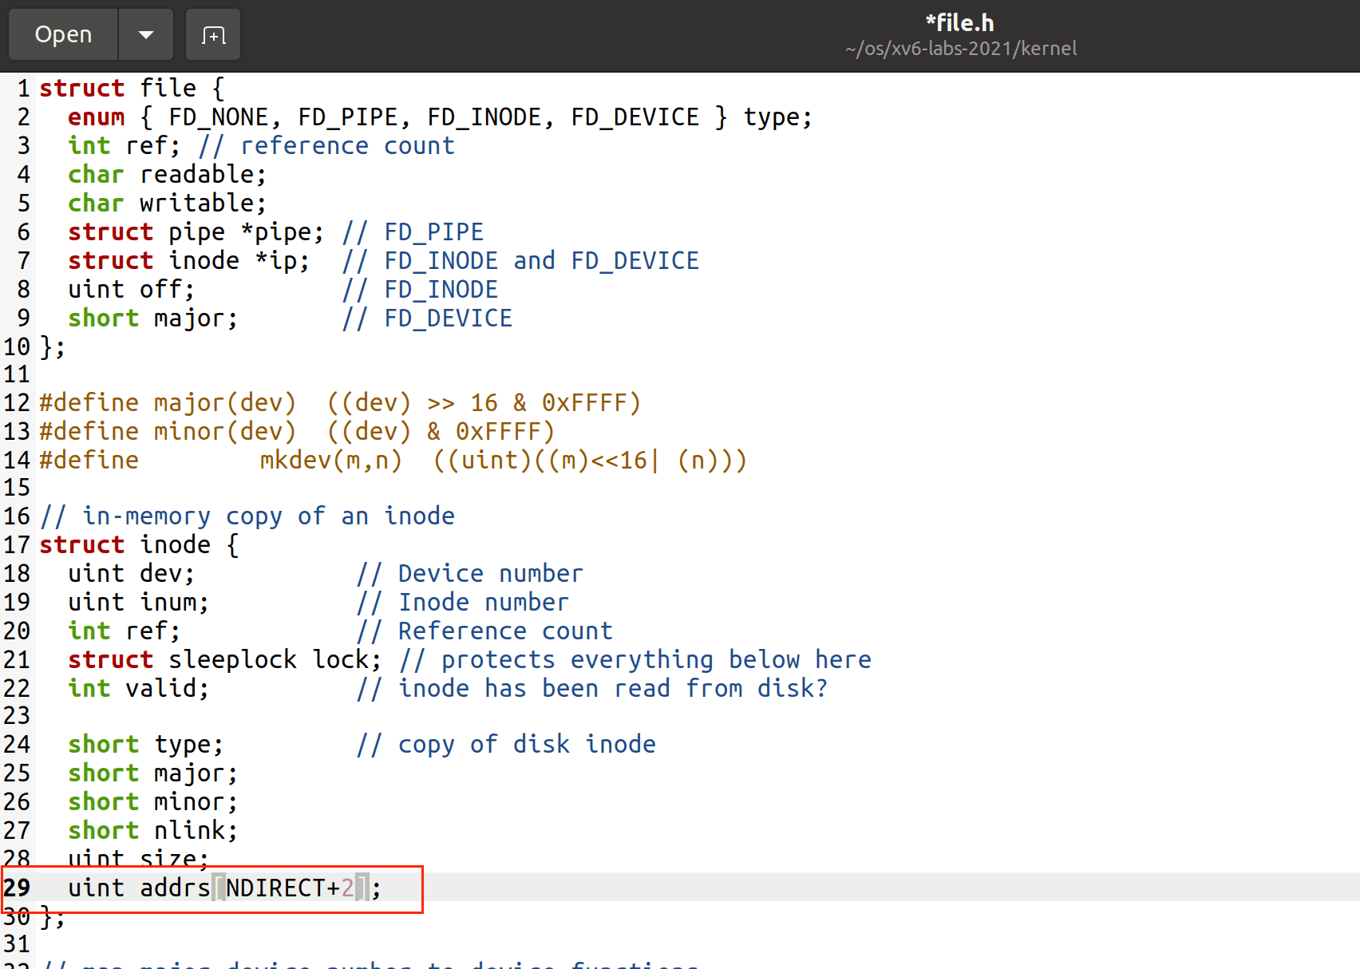The height and width of the screenshot is (969, 1360).
Task: Click line number 12 in gutter
Action: click(17, 403)
